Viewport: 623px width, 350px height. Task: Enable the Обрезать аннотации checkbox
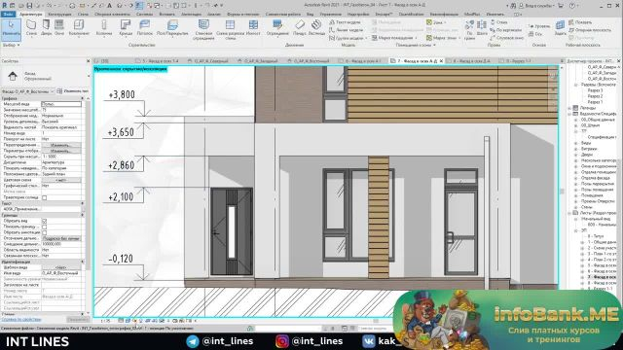click(44, 232)
